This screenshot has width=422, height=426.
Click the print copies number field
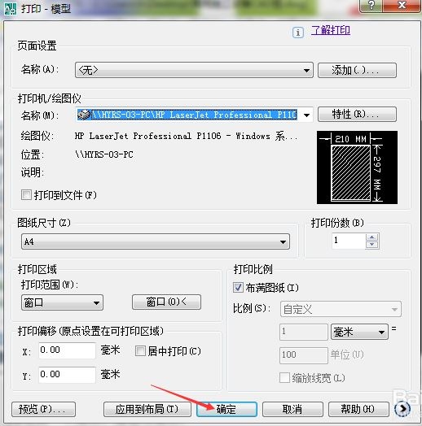click(349, 241)
